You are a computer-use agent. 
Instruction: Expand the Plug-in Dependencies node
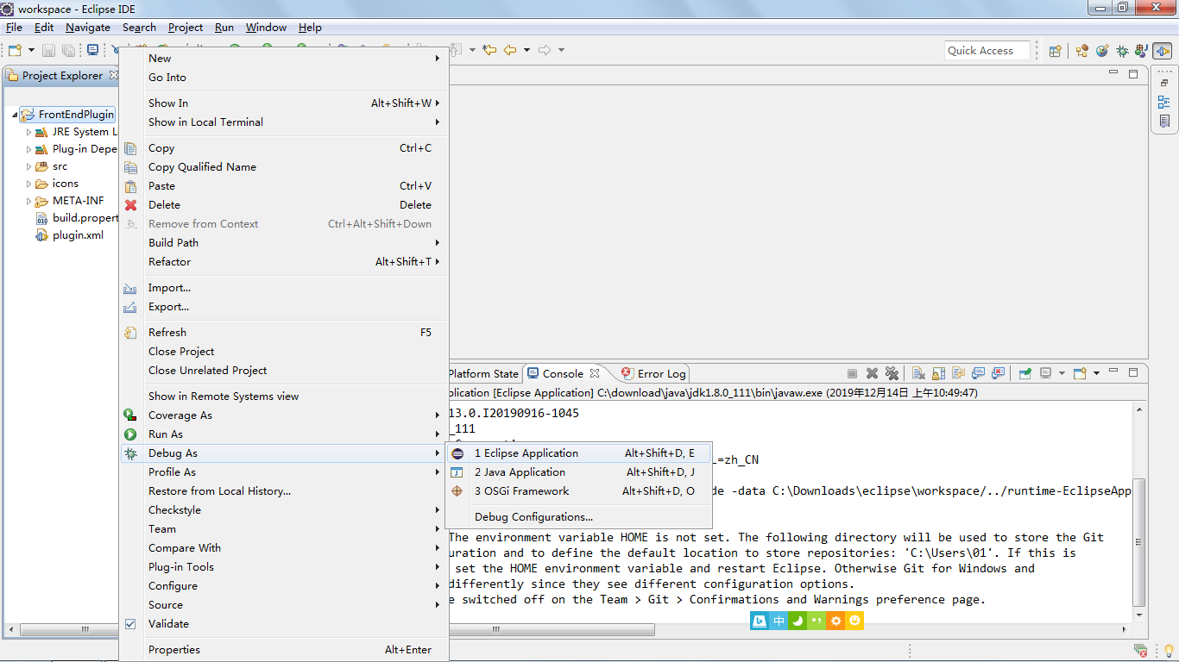click(28, 149)
